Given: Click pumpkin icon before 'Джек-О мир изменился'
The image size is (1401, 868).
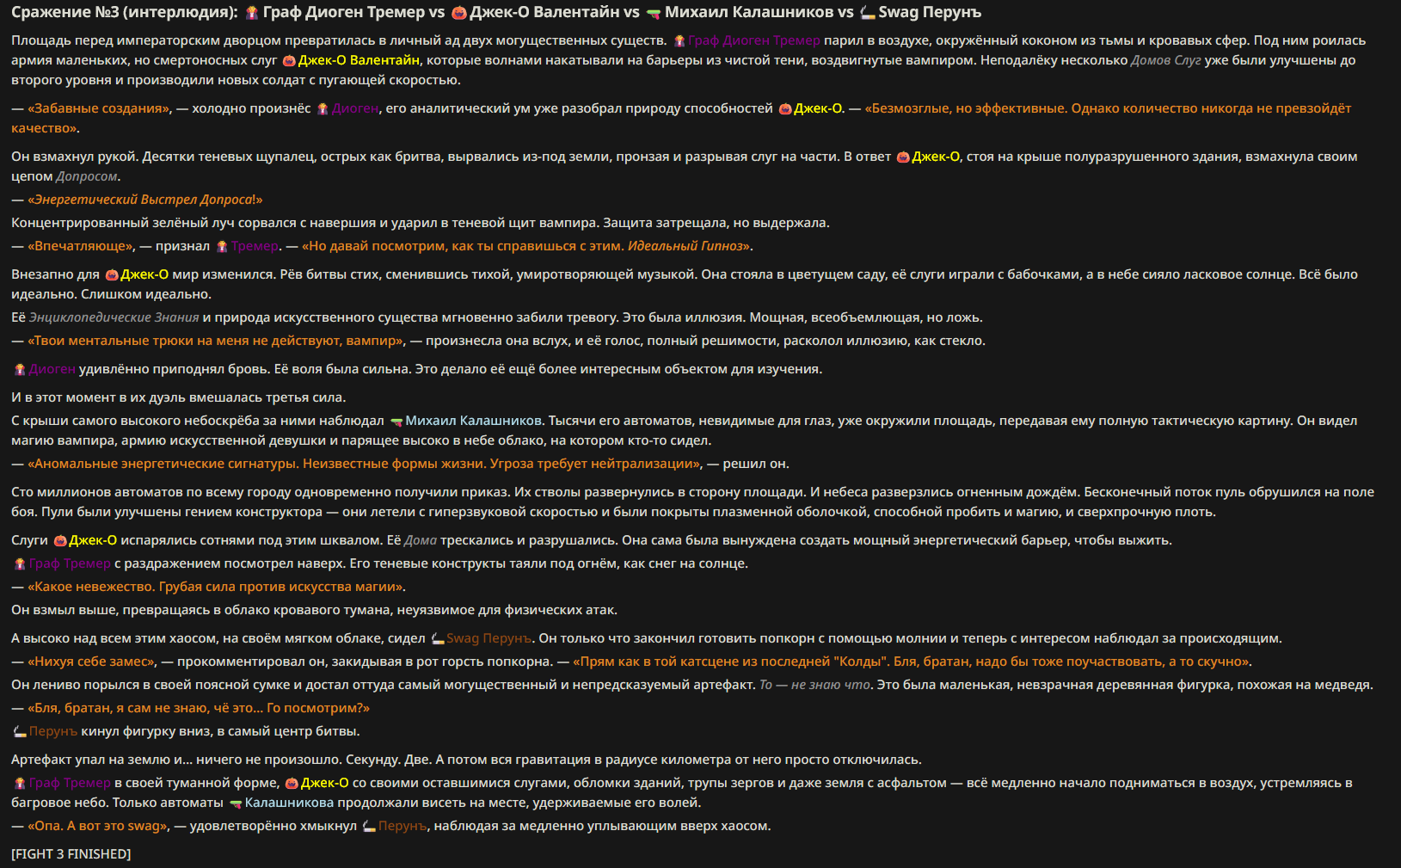Looking at the screenshot, I should coord(111,274).
